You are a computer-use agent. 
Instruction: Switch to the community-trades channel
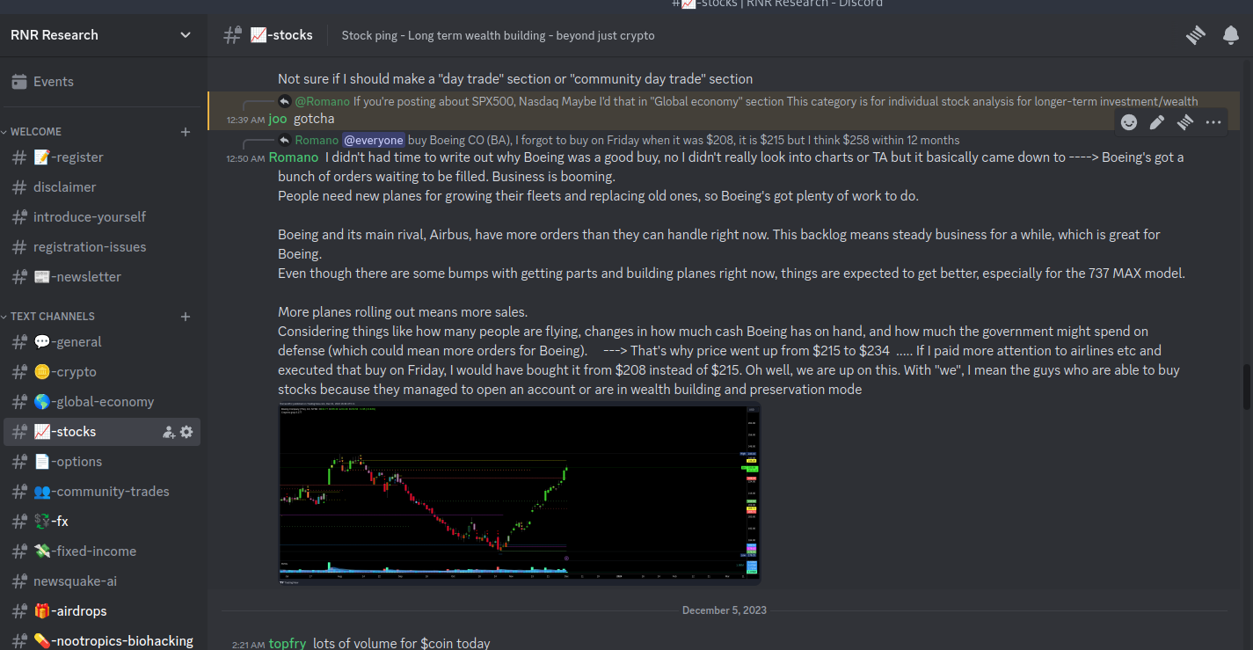pyautogui.click(x=102, y=492)
